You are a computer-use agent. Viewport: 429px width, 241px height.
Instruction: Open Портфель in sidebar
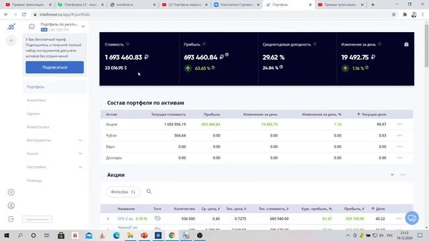tap(36, 87)
